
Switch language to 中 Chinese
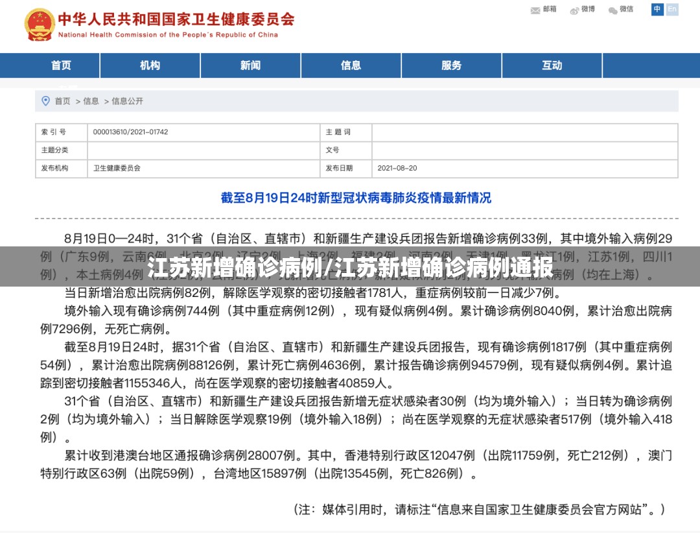(657, 9)
